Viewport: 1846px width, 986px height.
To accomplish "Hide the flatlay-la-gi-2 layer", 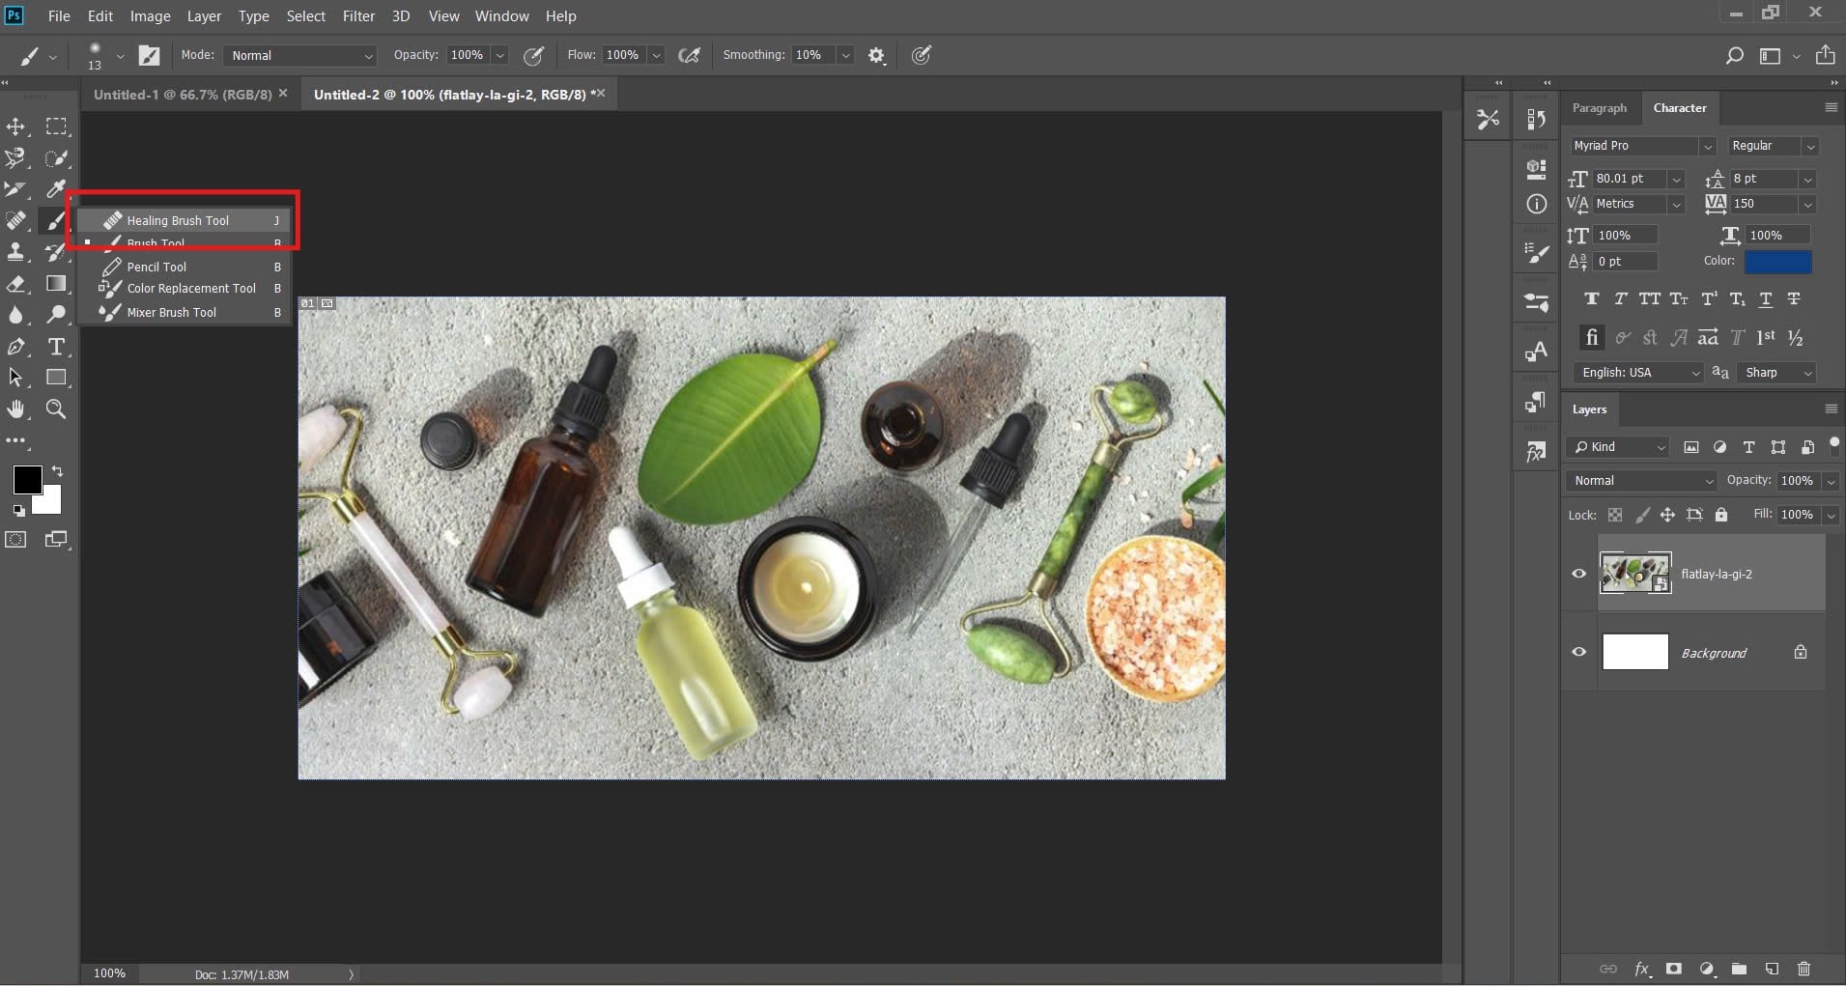I will click(1580, 574).
